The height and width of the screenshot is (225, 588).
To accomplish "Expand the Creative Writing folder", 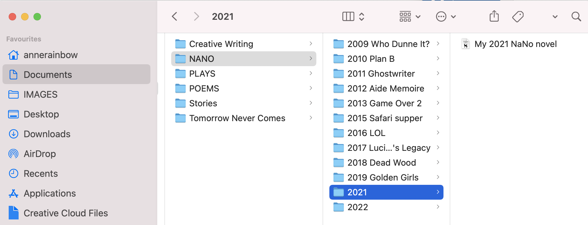I will pyautogui.click(x=243, y=44).
